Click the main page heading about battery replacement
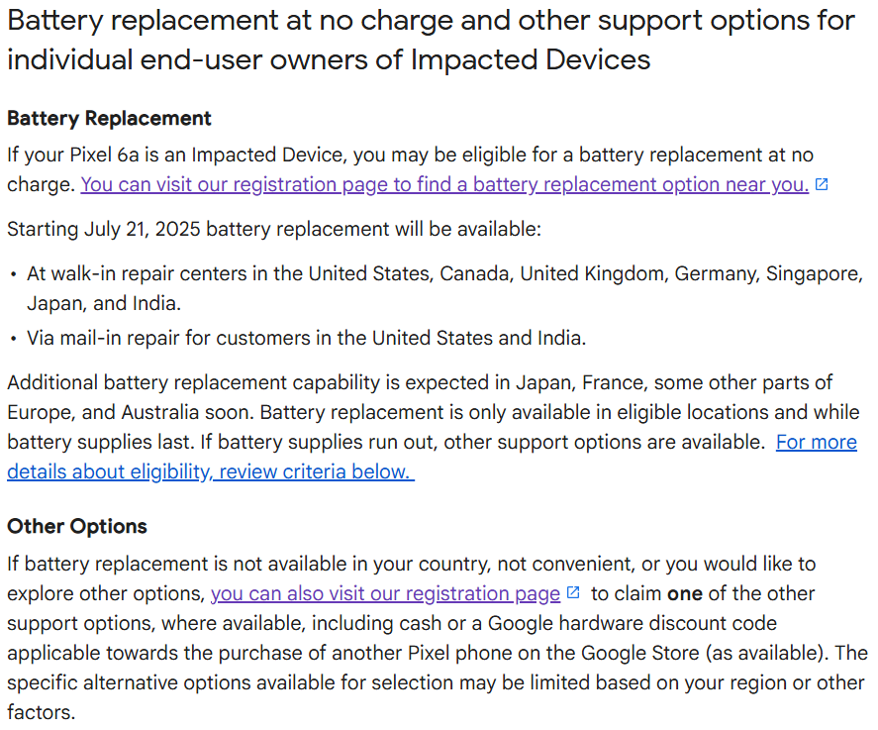The width and height of the screenshot is (878, 730). (x=431, y=41)
